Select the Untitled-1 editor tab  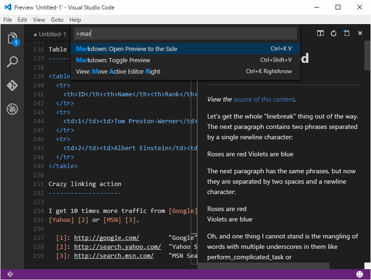click(50, 34)
